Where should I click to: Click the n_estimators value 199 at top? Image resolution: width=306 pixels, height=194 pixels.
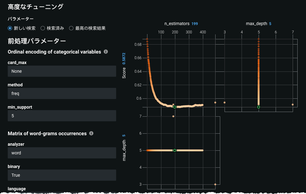coord(195,24)
